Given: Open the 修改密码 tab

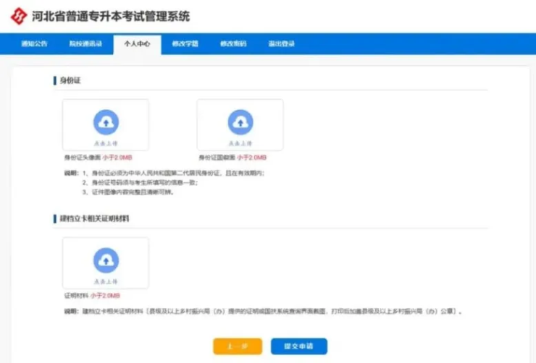Looking at the screenshot, I should coord(233,44).
